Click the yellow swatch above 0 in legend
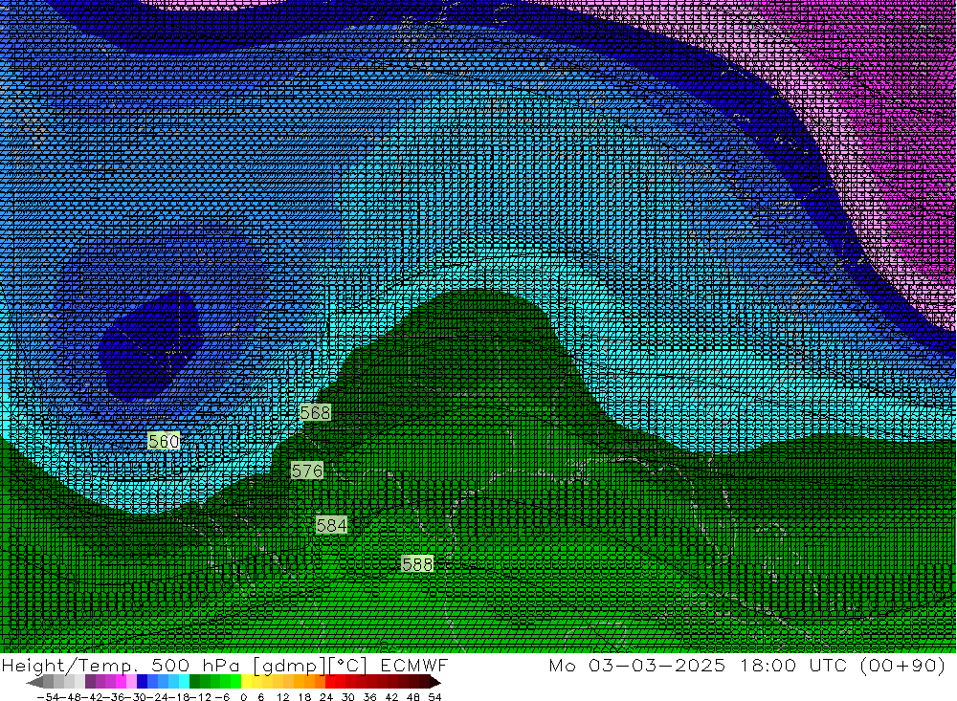957x701 pixels. tap(246, 681)
